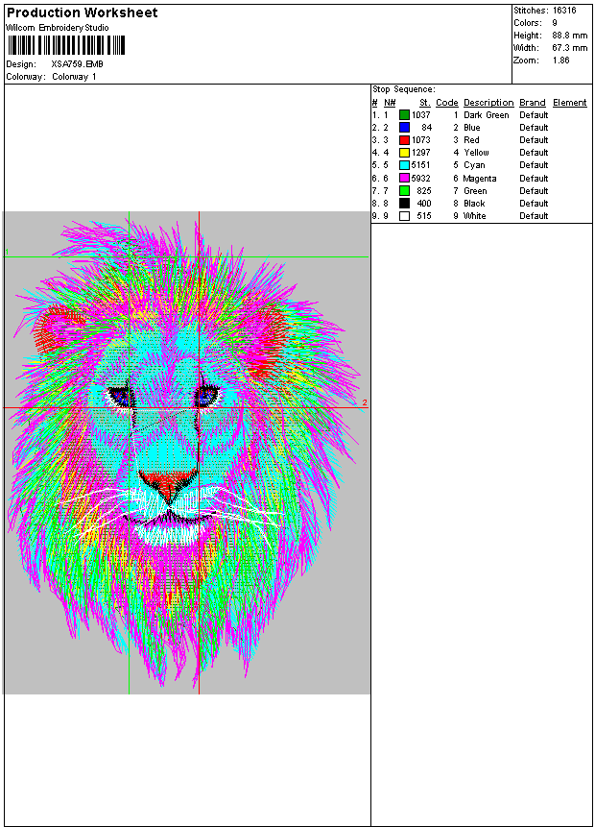Click the Red color swatch
This screenshot has width=595, height=827.
click(404, 140)
